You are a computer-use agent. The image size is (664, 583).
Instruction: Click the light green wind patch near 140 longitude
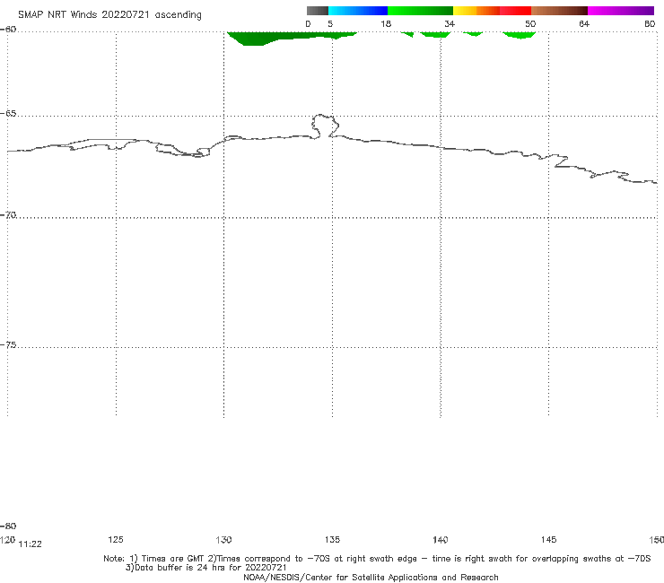(x=435, y=34)
